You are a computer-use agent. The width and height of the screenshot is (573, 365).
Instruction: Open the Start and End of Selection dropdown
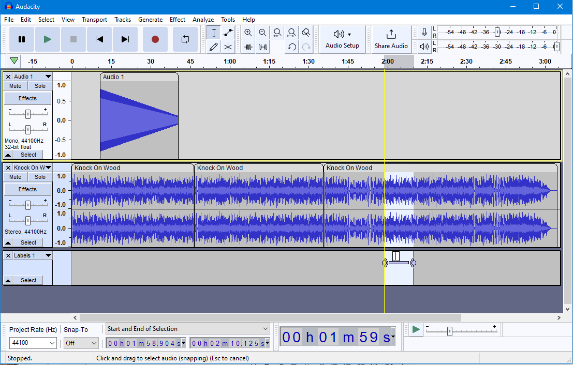[x=187, y=329]
